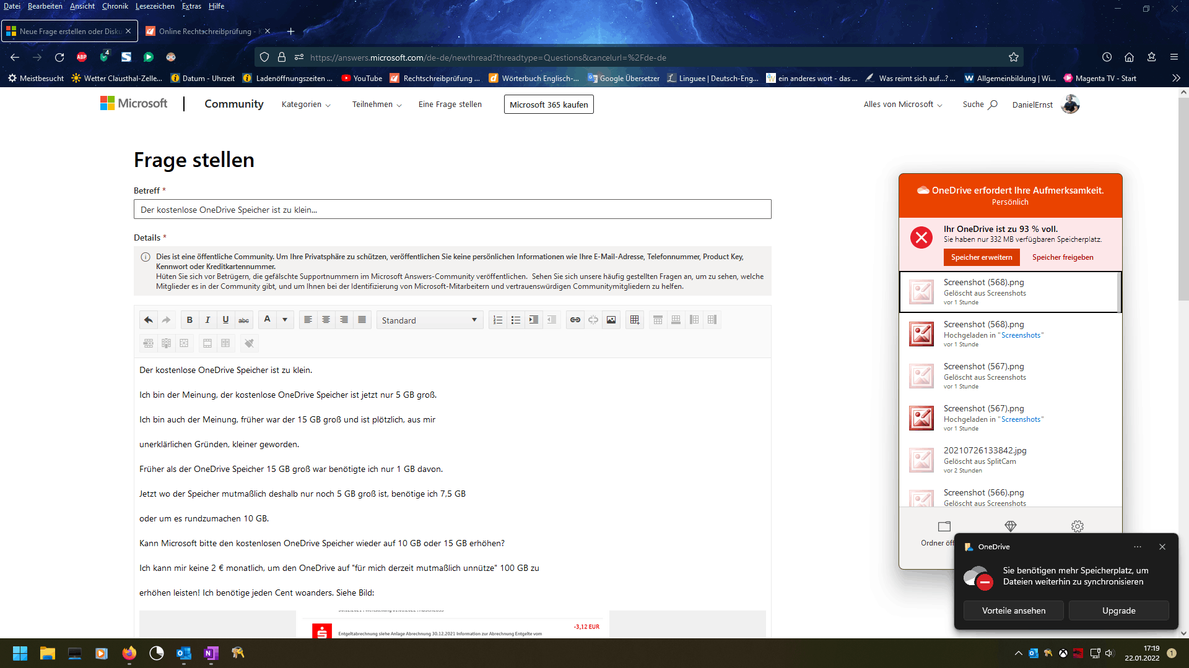The image size is (1189, 668).
Task: Create a numbered list
Action: tap(497, 320)
